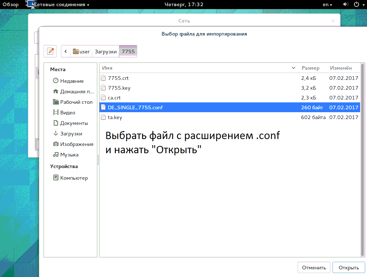367x277 pixels.
Task: Open the en keyboard layout dropdown
Action: click(327, 4)
